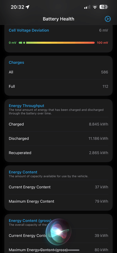117x253 pixels.
Task: Open the settings gear icon
Action: [108, 19]
